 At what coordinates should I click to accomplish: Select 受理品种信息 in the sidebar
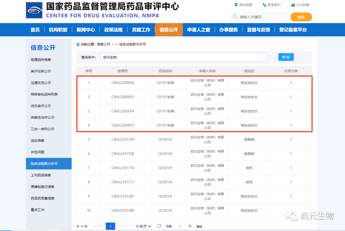[x=41, y=60]
